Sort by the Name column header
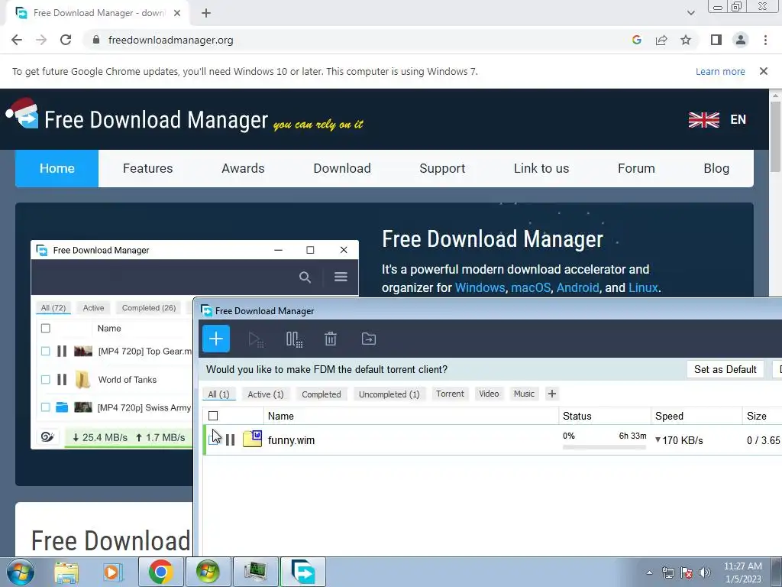Screen dimensions: 782x587 tap(411, 416)
